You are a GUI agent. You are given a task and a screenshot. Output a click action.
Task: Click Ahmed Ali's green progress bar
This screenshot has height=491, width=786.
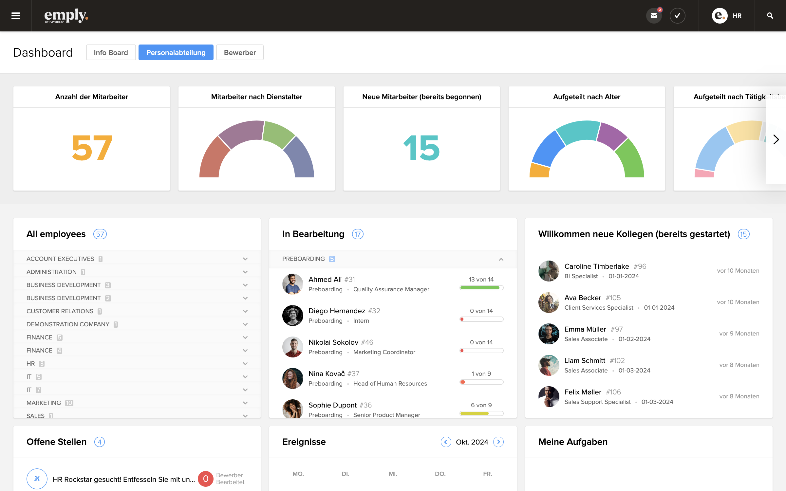pos(481,288)
